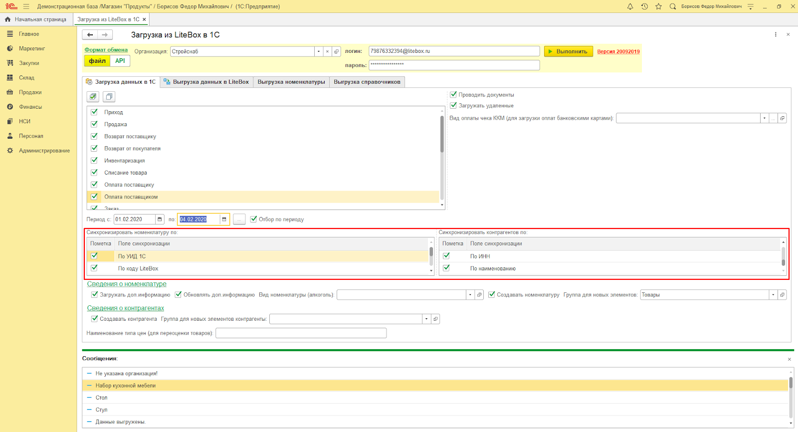Expand Вид номенклатуры (алкоголь) dropdown

click(x=470, y=295)
